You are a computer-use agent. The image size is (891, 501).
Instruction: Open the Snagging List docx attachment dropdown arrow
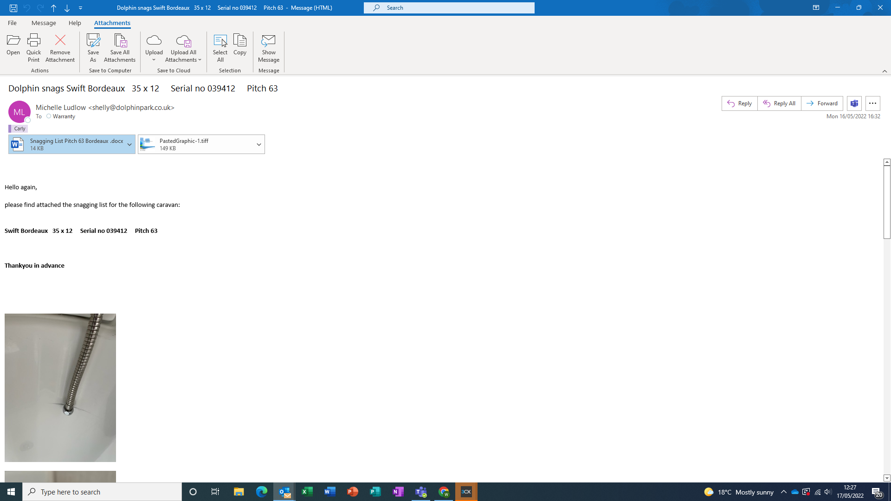(129, 145)
